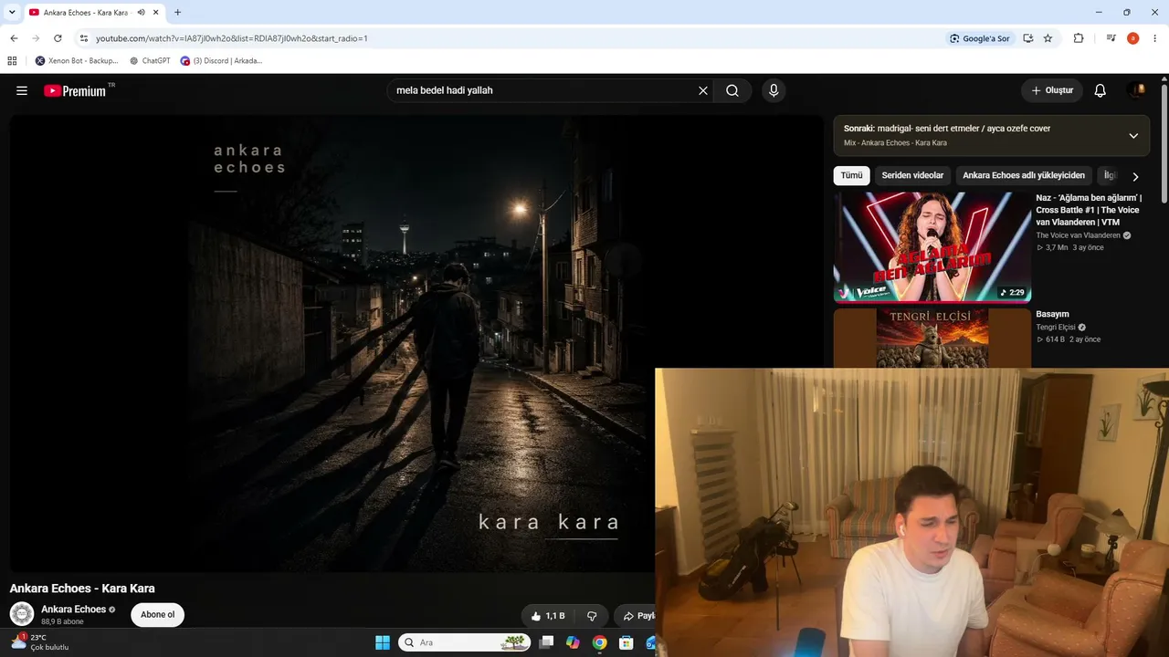Viewport: 1169px width, 657px height.
Task: Click the page vertical scrollbar
Action: tap(1164, 143)
